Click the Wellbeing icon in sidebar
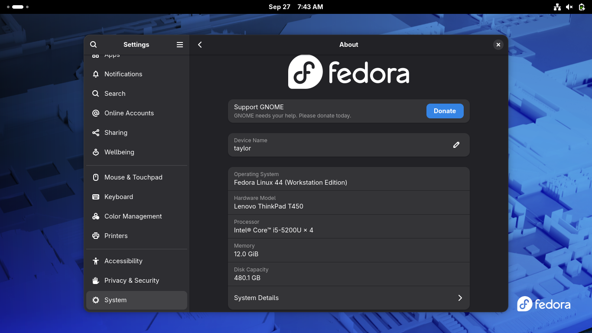The image size is (592, 333). [96, 152]
